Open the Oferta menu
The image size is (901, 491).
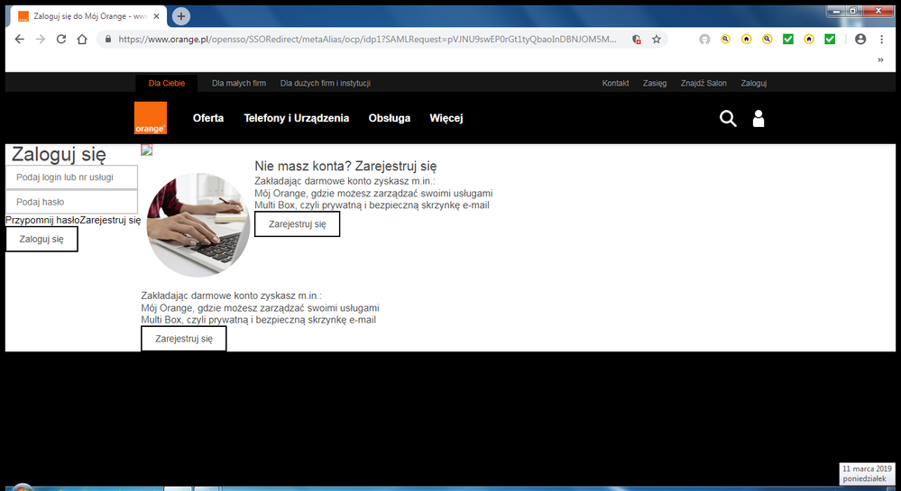click(208, 118)
